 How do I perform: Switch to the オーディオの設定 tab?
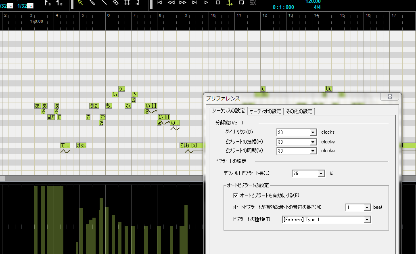click(x=265, y=111)
